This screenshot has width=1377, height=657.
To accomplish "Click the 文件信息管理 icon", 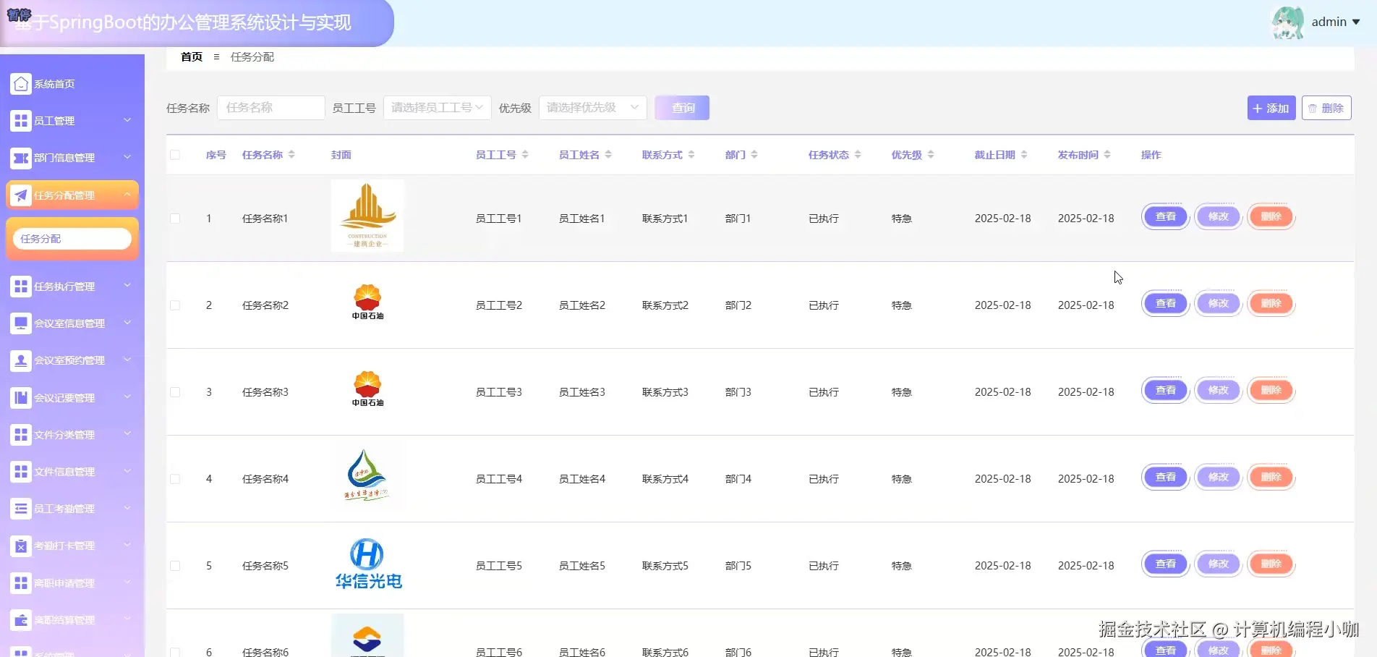I will 21,472.
